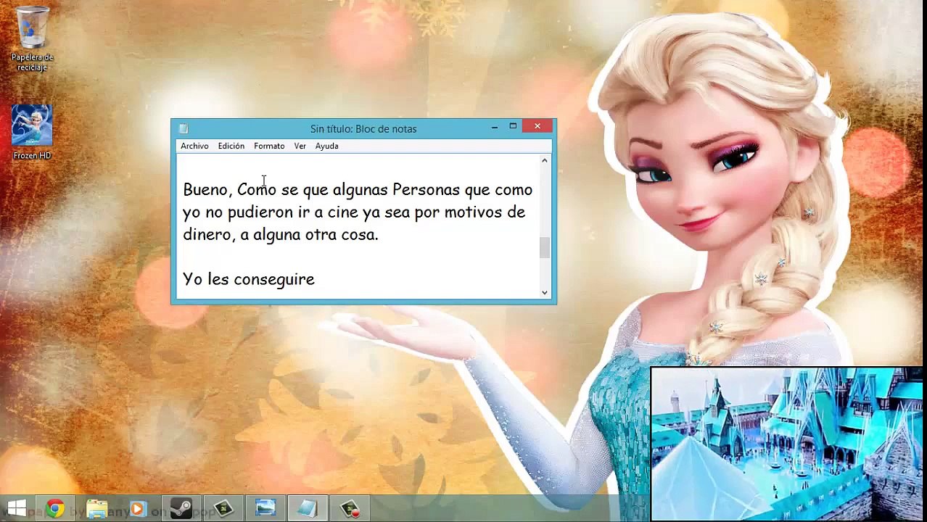Open Windows Media Player from the taskbar
Screen dimensions: 927x522
[138, 509]
